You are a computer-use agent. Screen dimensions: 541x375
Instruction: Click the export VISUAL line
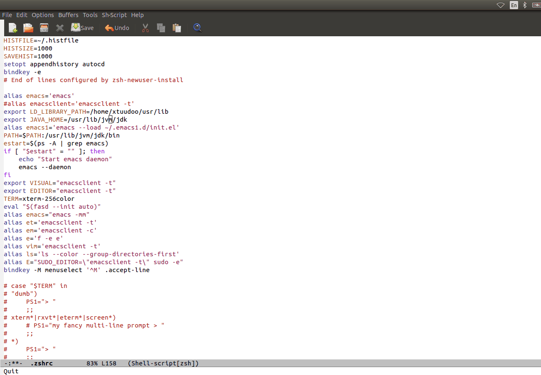(x=60, y=183)
